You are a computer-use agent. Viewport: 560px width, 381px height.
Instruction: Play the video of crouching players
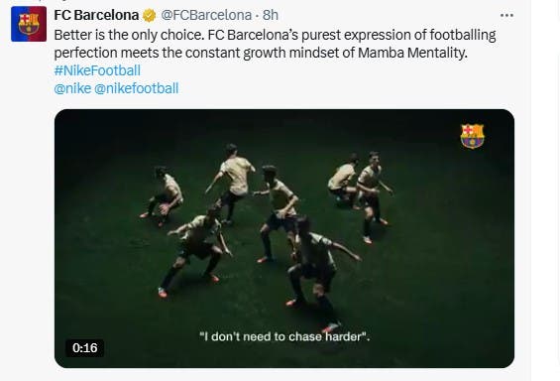(x=284, y=238)
